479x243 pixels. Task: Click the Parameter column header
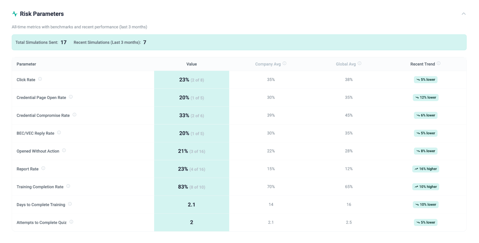26,64
